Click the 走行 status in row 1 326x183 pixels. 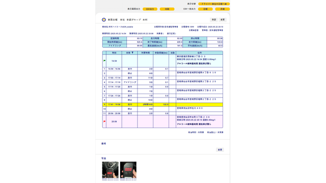pos(130,69)
